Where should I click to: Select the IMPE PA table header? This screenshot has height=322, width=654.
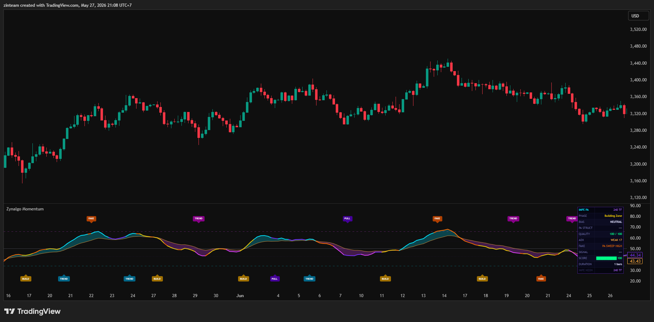584,210
